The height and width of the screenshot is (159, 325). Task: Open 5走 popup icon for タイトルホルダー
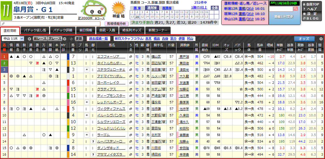click(131, 63)
